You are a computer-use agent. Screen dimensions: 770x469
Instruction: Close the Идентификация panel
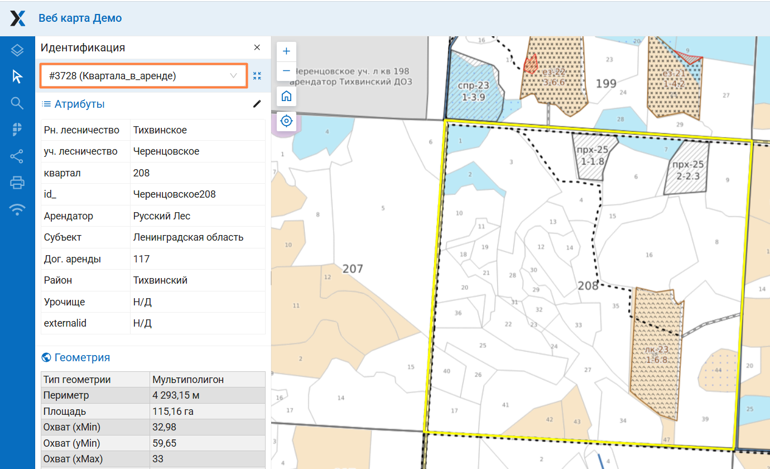tap(257, 47)
